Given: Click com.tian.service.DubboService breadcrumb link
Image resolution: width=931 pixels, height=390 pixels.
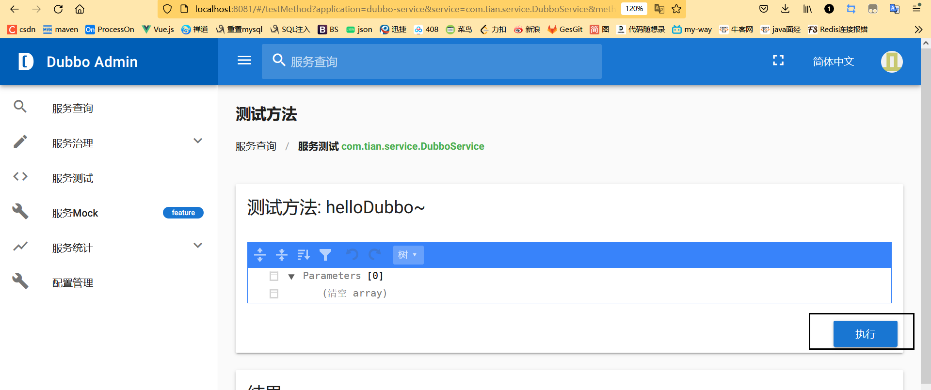Looking at the screenshot, I should (x=413, y=146).
